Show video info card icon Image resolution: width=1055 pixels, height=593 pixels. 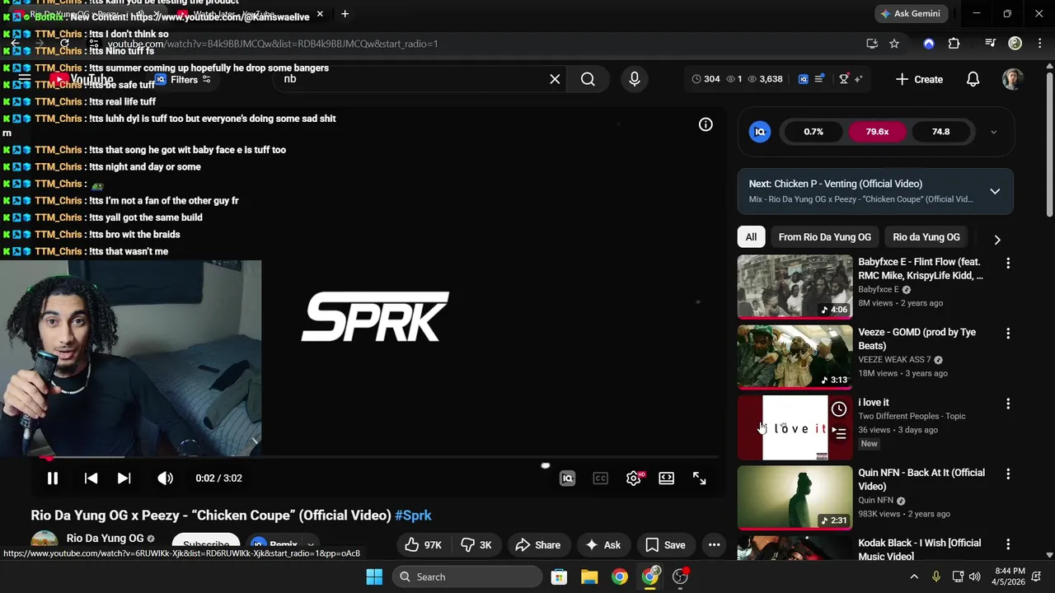click(706, 124)
